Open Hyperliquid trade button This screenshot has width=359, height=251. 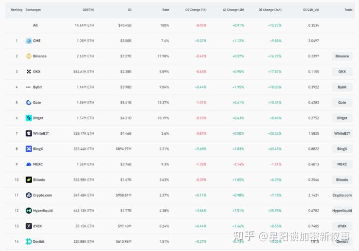pyautogui.click(x=342, y=211)
